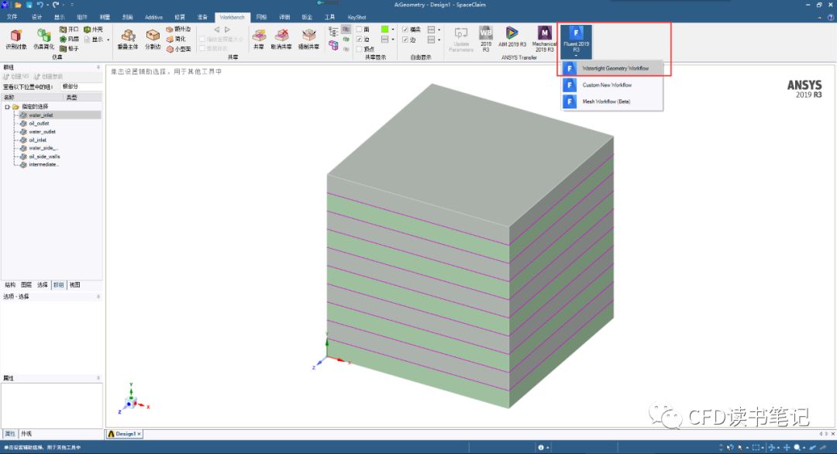Switch to the 设计 ribbon tab

click(37, 17)
